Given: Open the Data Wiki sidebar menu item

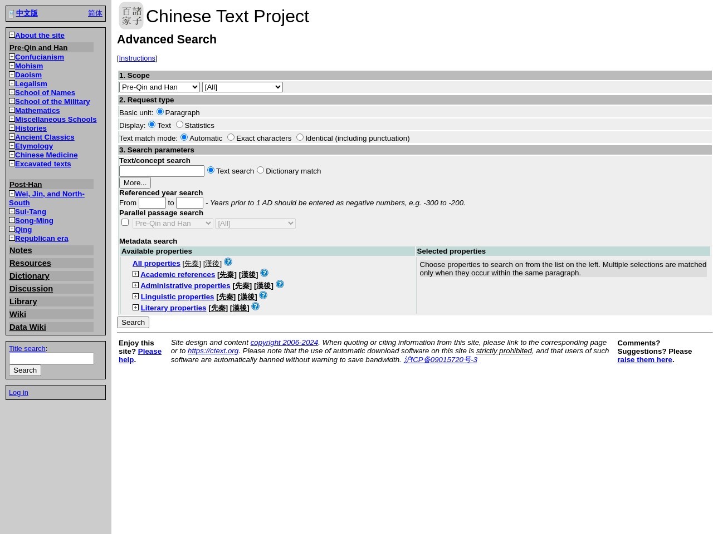Looking at the screenshot, I should coord(28,327).
